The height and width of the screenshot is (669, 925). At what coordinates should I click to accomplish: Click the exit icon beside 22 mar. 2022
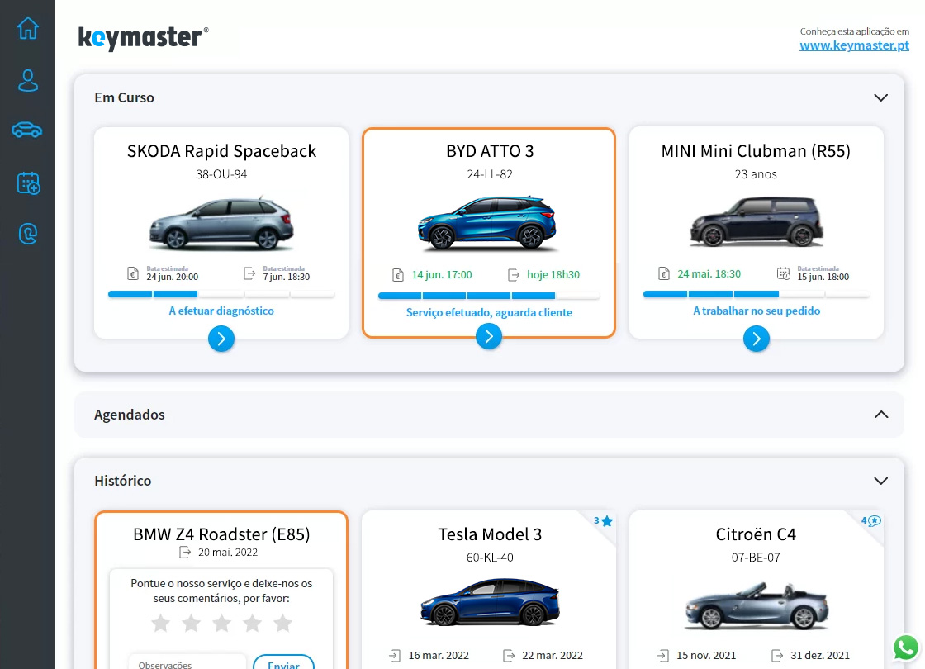tap(509, 656)
